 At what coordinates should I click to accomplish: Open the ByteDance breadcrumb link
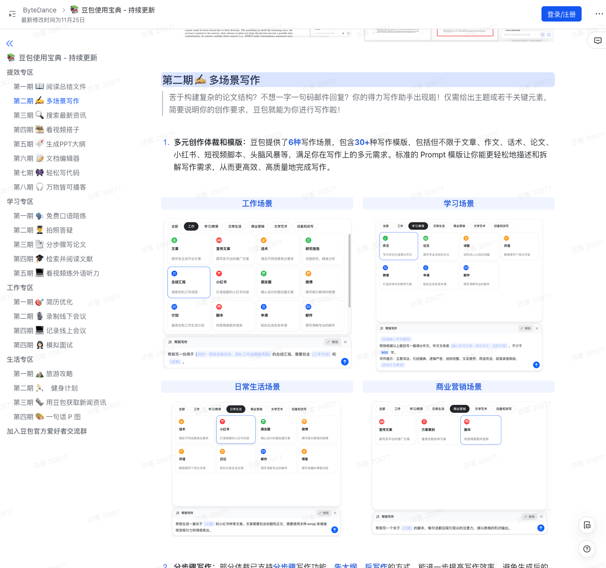coord(40,10)
